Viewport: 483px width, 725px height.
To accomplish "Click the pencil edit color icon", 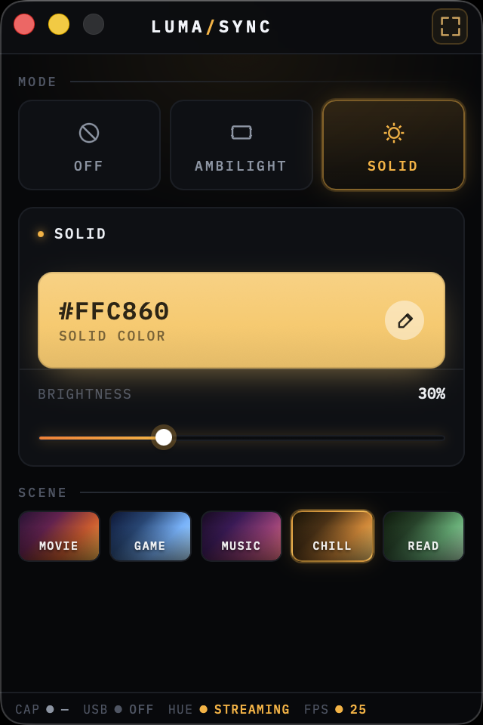I will [405, 320].
